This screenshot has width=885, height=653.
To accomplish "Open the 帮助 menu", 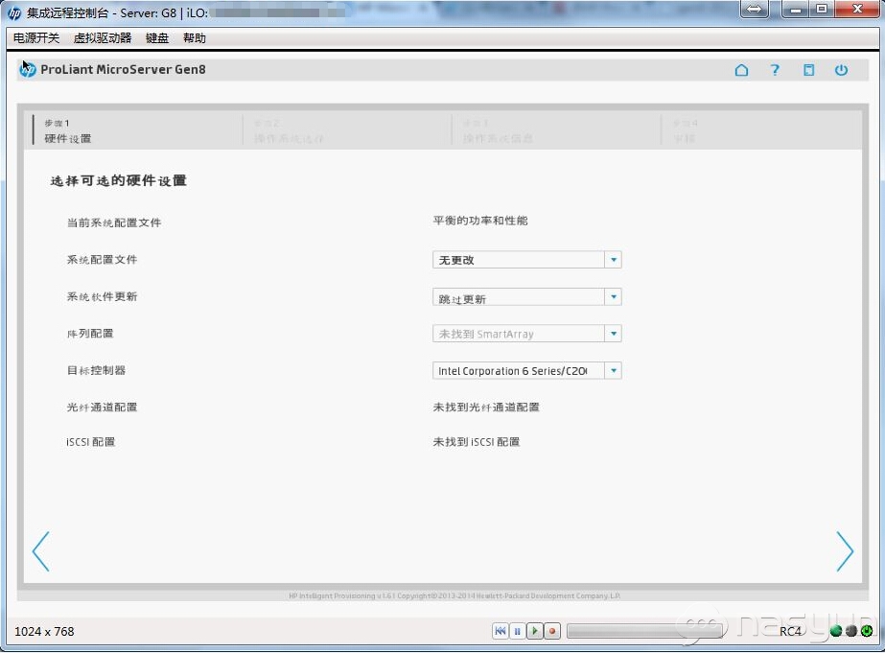I will tap(195, 37).
